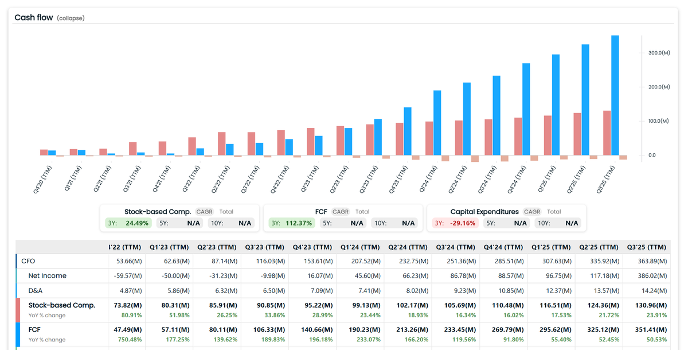Click the Stock-based Comp. YoY change 80.91%
The height and width of the screenshot is (350, 688).
(x=130, y=315)
